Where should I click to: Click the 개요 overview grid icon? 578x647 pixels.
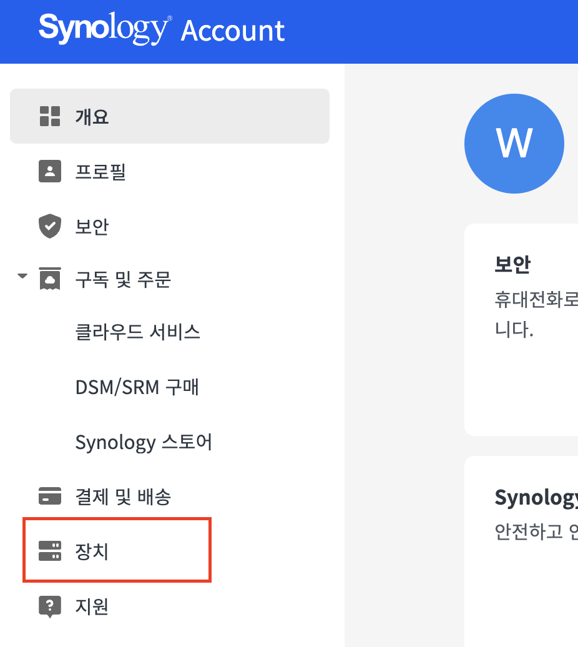50,116
